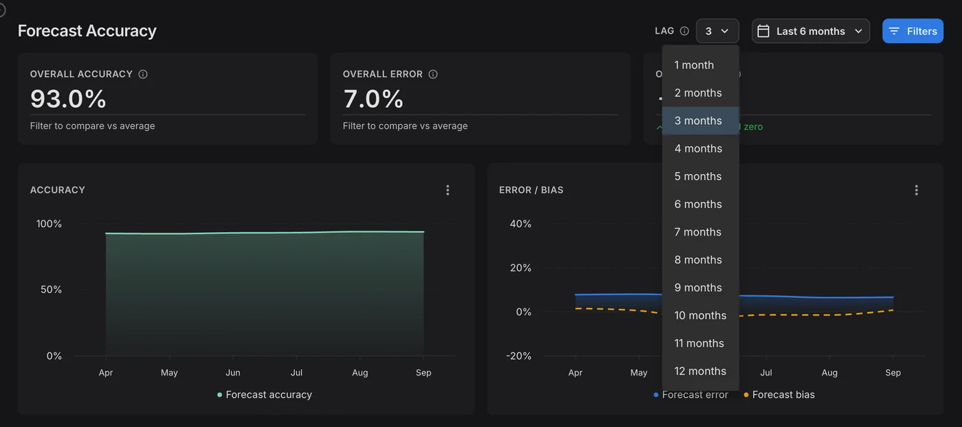Select 3 months lag option

pyautogui.click(x=700, y=121)
